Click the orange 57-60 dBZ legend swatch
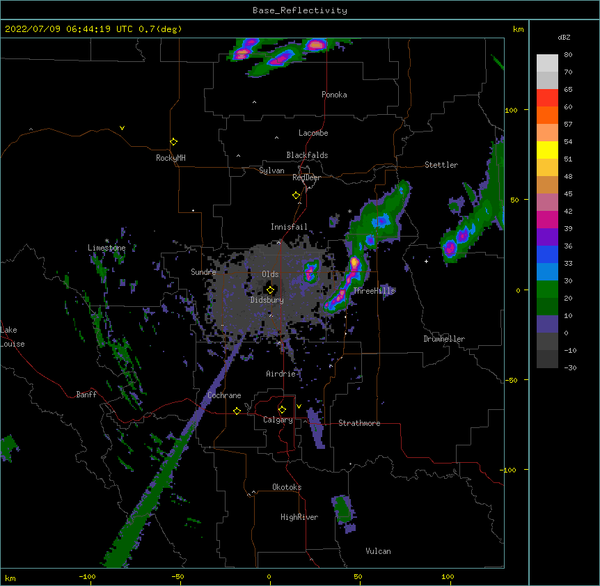This screenshot has width=600, height=586. pyautogui.click(x=547, y=115)
